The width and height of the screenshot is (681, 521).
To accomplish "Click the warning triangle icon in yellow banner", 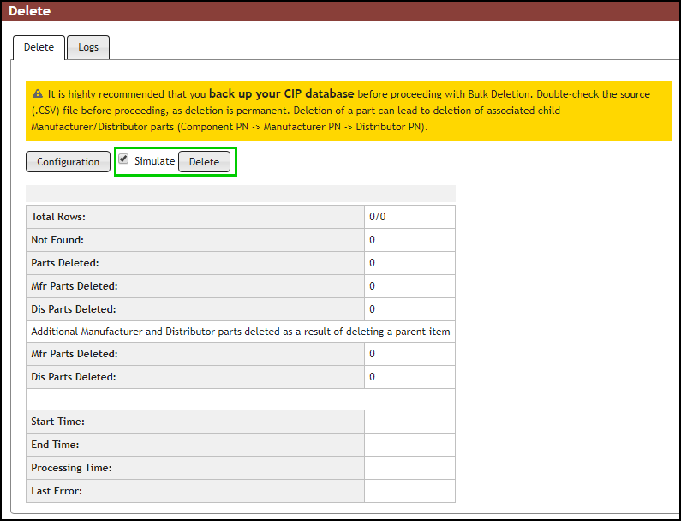I will 38,94.
